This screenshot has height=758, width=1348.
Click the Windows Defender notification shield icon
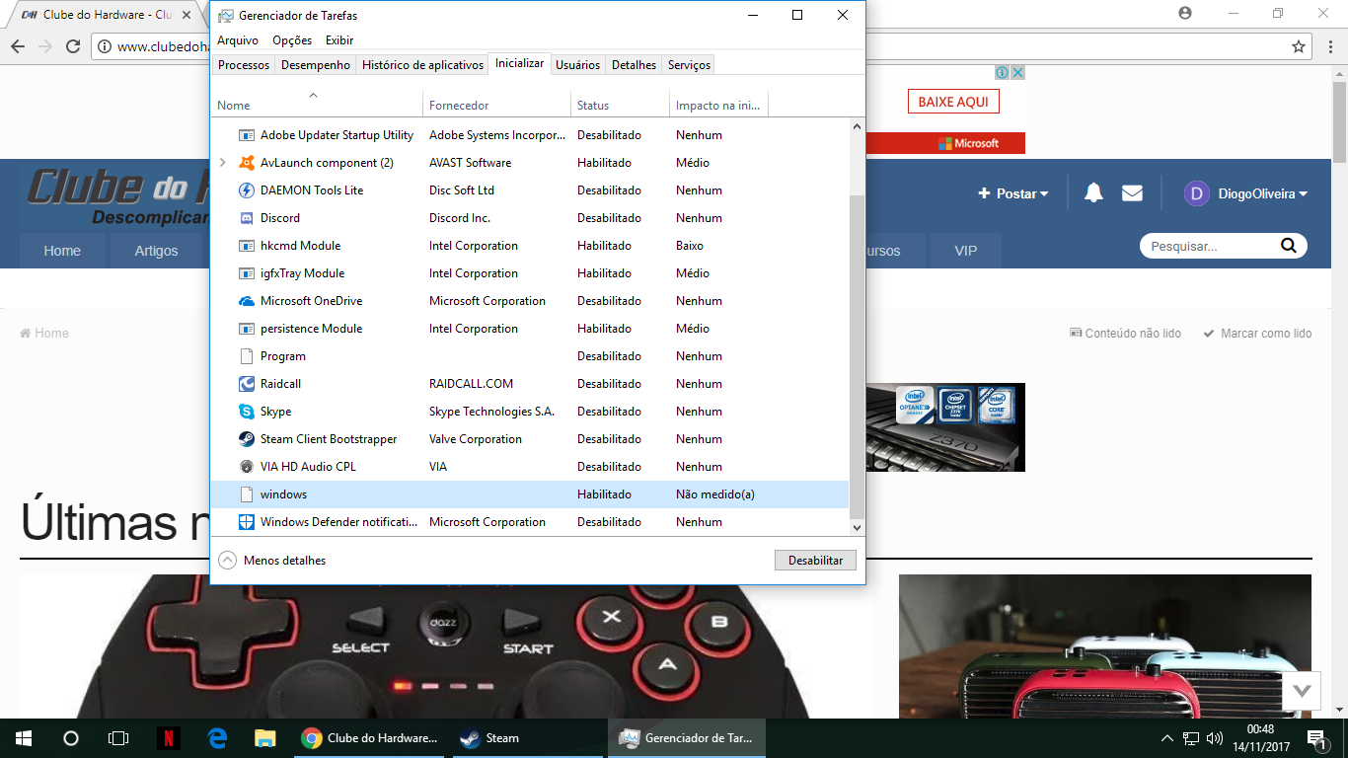click(x=247, y=522)
